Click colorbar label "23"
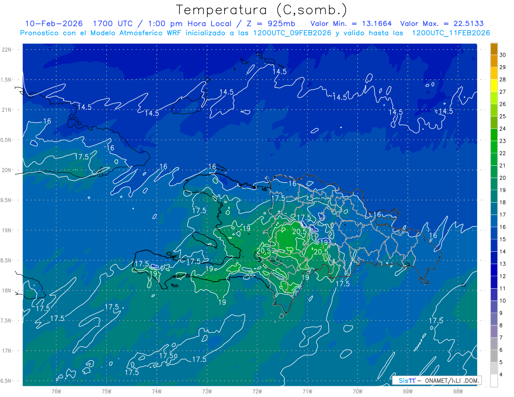The width and height of the screenshot is (514, 397). (x=503, y=141)
